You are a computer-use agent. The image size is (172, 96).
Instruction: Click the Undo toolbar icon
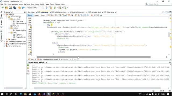(x=19, y=8)
